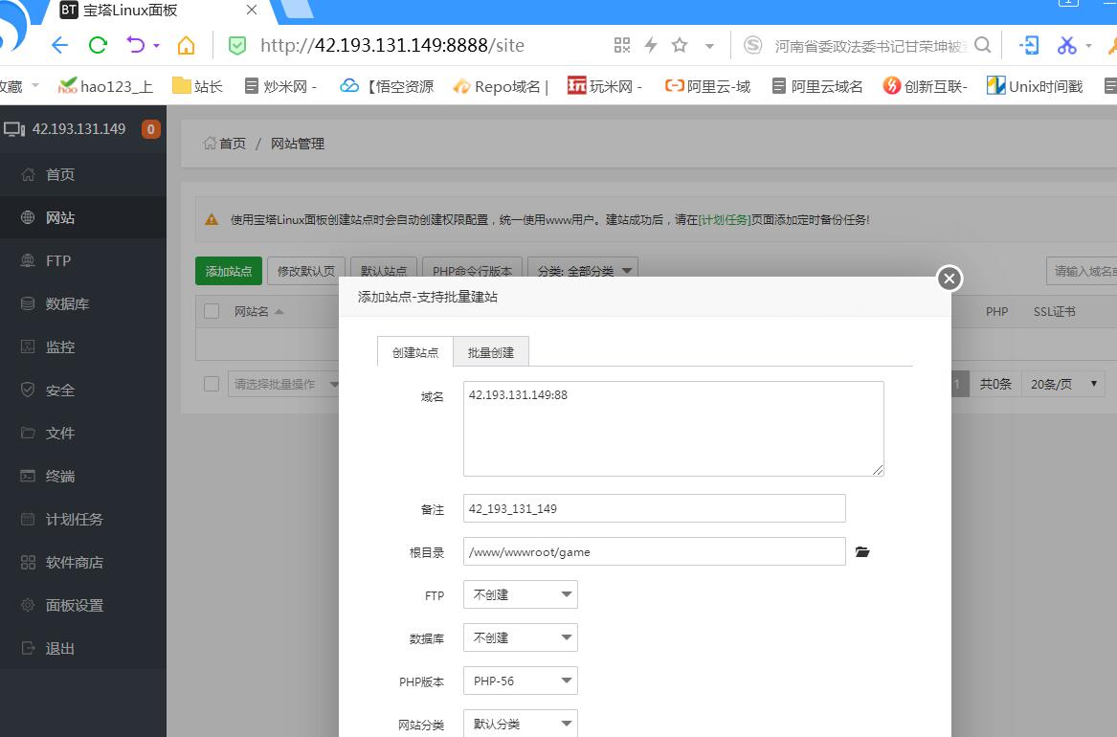Open the PHP version dropdown

pos(520,681)
